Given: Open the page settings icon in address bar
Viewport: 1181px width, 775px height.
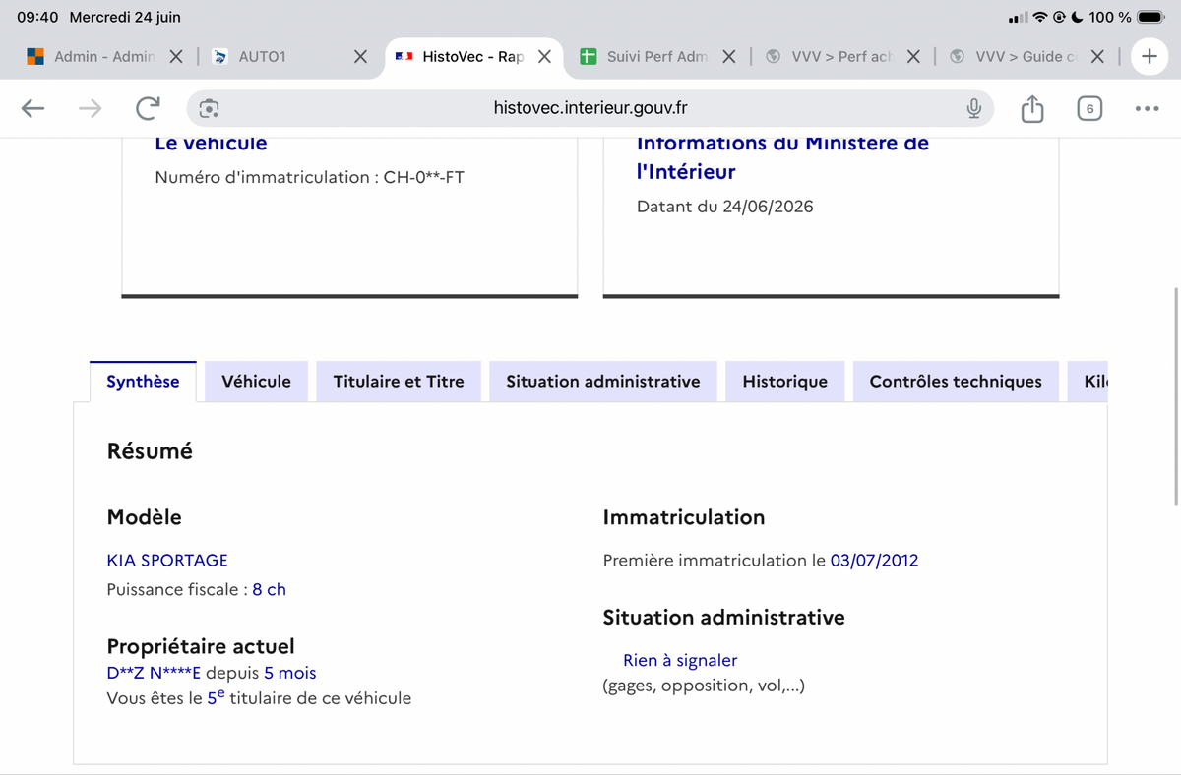Looking at the screenshot, I should coord(209,108).
